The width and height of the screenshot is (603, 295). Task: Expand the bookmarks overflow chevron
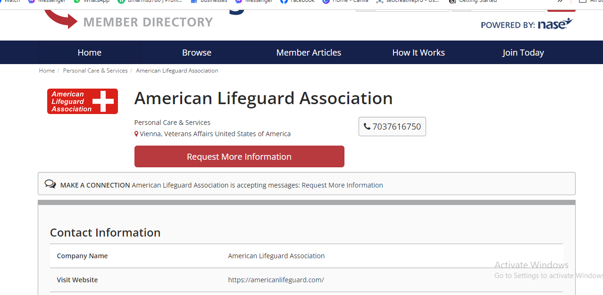click(x=560, y=1)
